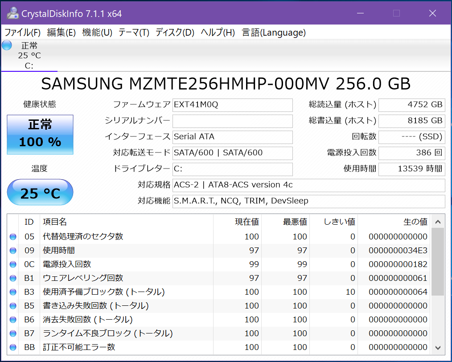
Task: Select the 代替処理済のセクタ数 row
Action: (219, 237)
